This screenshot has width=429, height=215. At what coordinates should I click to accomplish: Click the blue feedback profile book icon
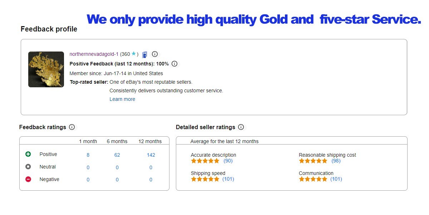tap(144, 54)
